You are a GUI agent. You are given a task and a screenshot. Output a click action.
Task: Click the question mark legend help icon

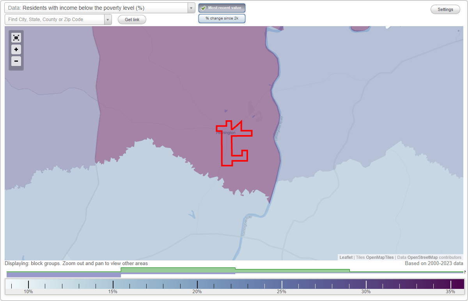[x=464, y=272]
